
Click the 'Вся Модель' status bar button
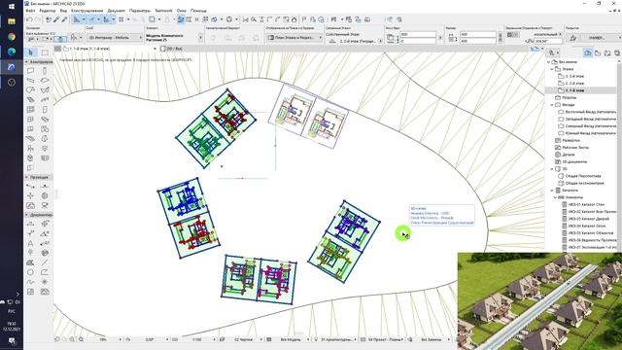coord(292,339)
